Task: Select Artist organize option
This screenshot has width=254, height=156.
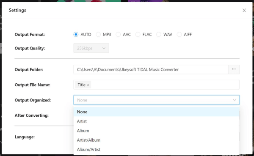Action: point(156,121)
